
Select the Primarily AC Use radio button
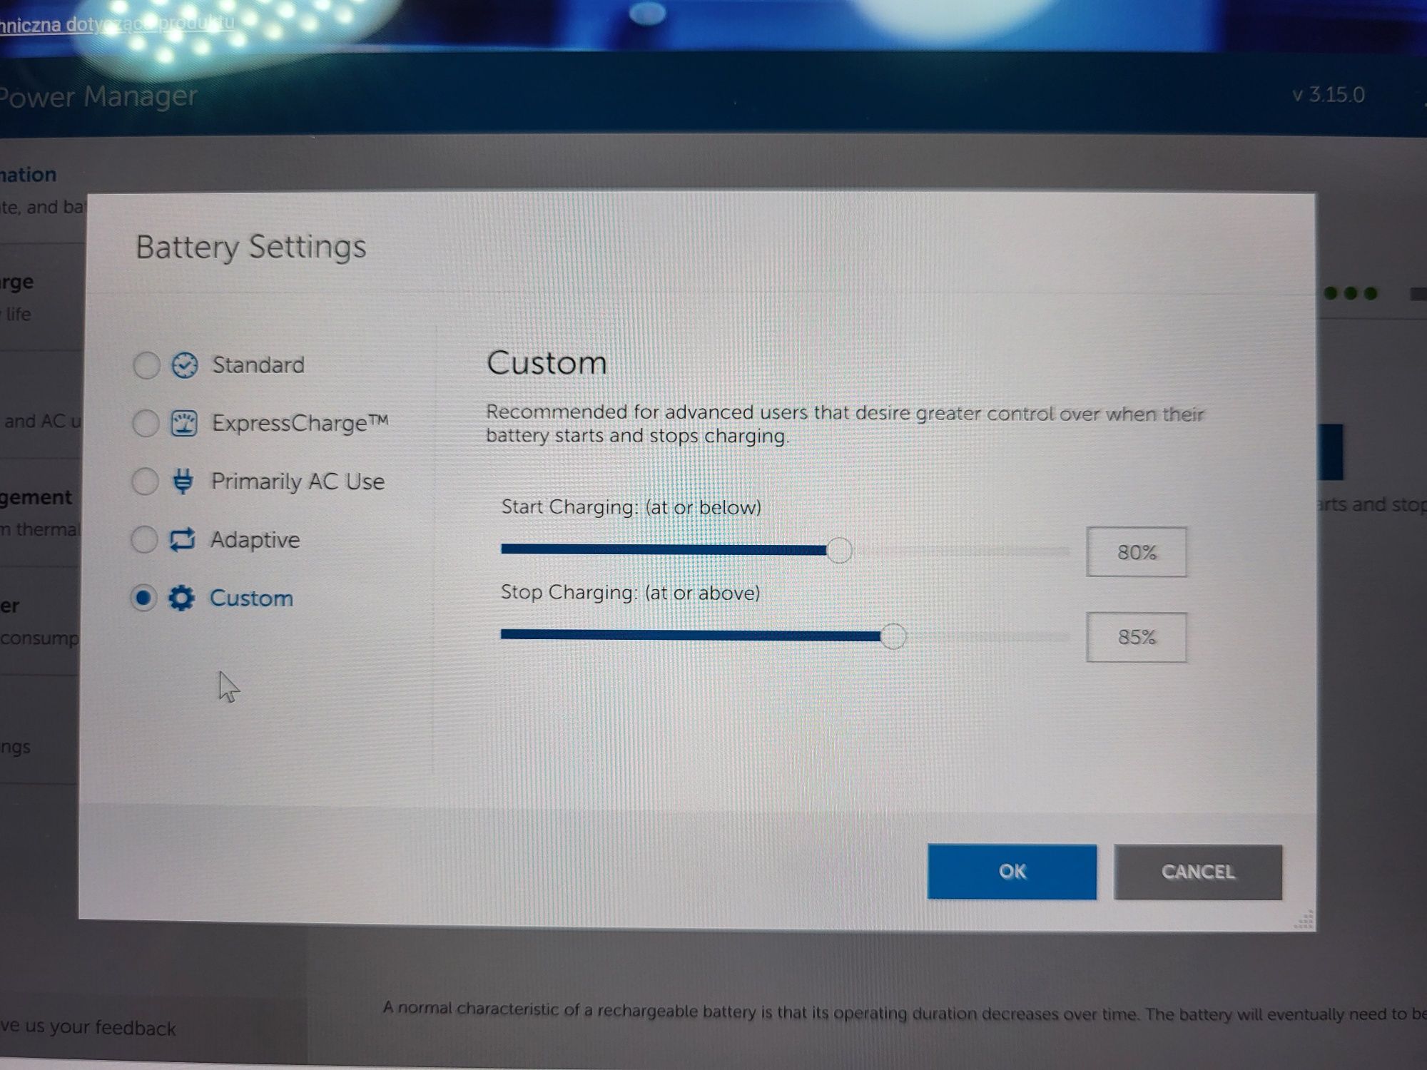coord(145,481)
